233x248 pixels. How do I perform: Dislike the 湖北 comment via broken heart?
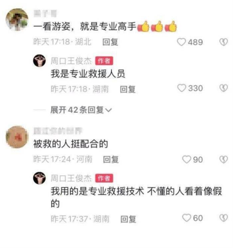(223, 42)
